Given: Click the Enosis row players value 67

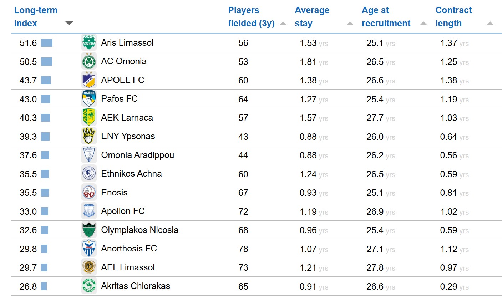Looking at the screenshot, I should pos(243,193).
